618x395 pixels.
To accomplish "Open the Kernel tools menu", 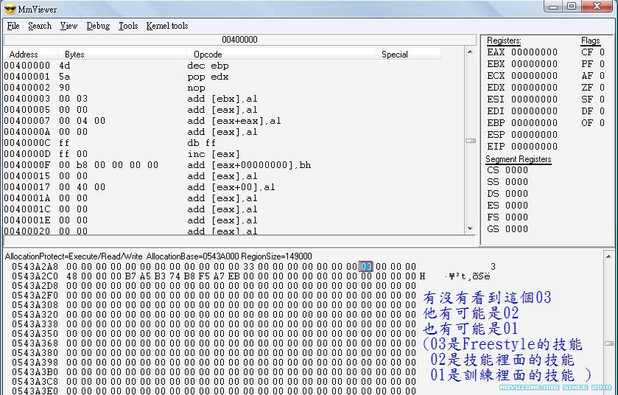I will point(167,26).
